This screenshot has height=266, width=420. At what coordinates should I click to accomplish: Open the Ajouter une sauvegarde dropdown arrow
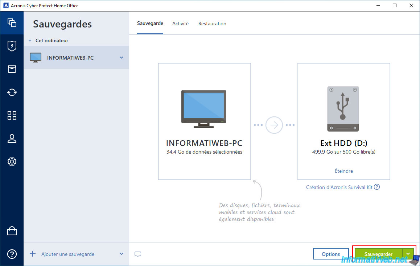click(x=122, y=254)
